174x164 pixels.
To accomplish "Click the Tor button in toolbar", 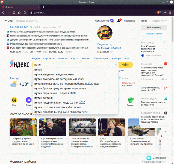I will click(165, 13).
